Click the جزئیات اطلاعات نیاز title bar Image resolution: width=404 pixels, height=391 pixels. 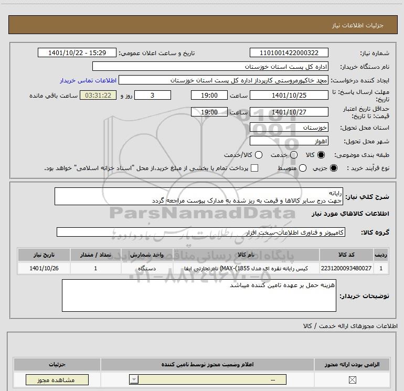[x=203, y=25]
